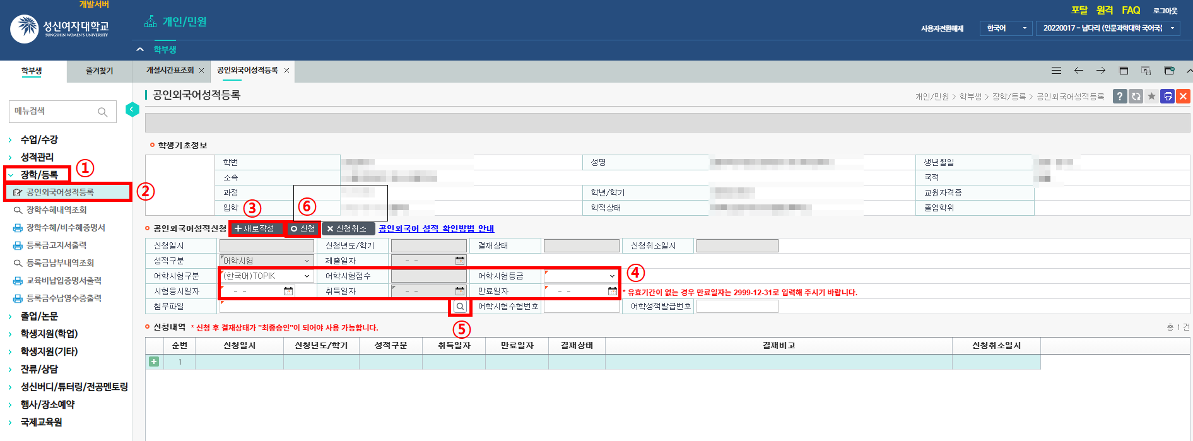Open 등록금납부내역조회 in the sidebar

click(x=60, y=263)
